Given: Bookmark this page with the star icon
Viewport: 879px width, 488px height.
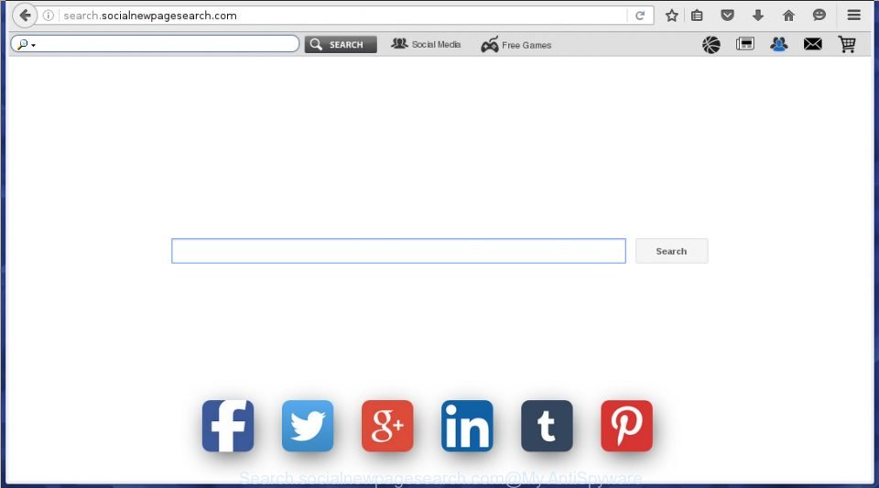Looking at the screenshot, I should (x=671, y=16).
